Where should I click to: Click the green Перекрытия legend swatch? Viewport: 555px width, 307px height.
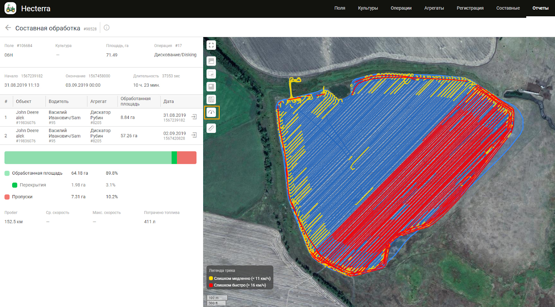coord(15,185)
